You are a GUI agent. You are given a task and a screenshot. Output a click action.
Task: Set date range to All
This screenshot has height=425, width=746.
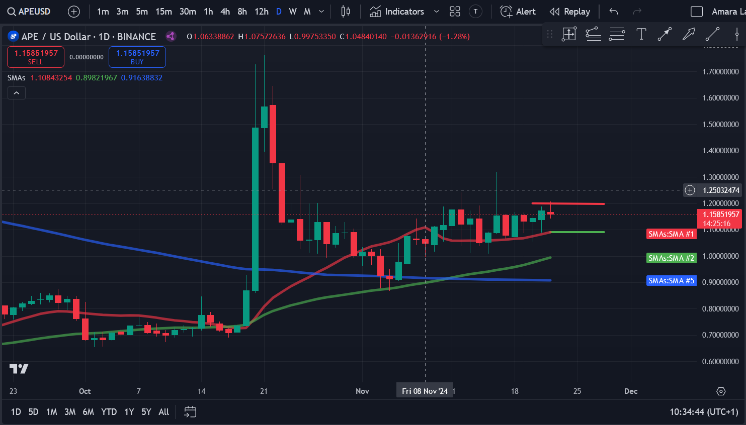click(163, 412)
